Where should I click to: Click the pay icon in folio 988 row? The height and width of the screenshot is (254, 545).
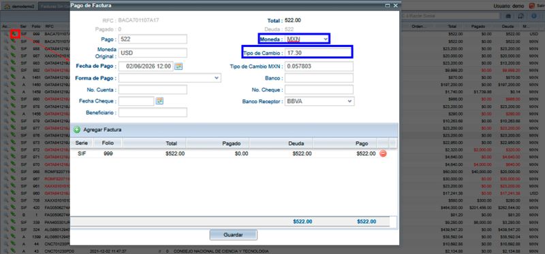point(13,48)
